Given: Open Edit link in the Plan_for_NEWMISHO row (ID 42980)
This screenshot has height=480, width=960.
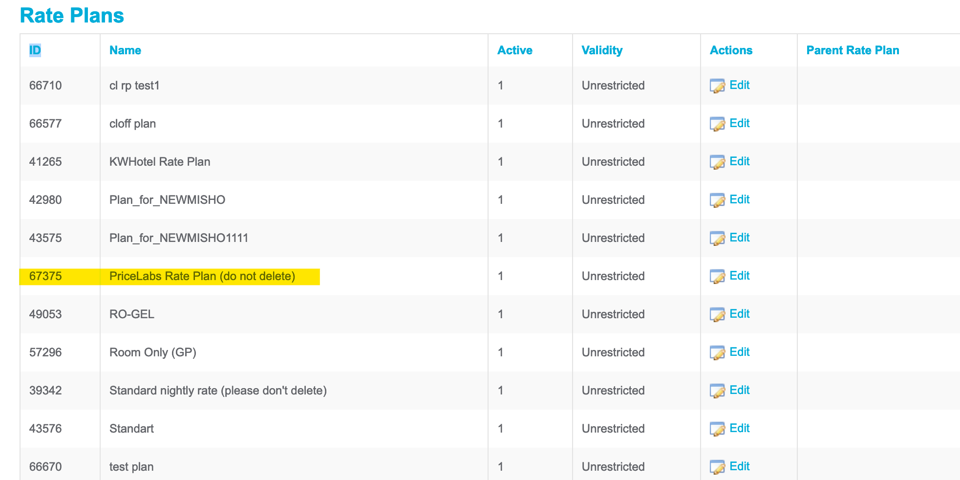Looking at the screenshot, I should (x=740, y=199).
